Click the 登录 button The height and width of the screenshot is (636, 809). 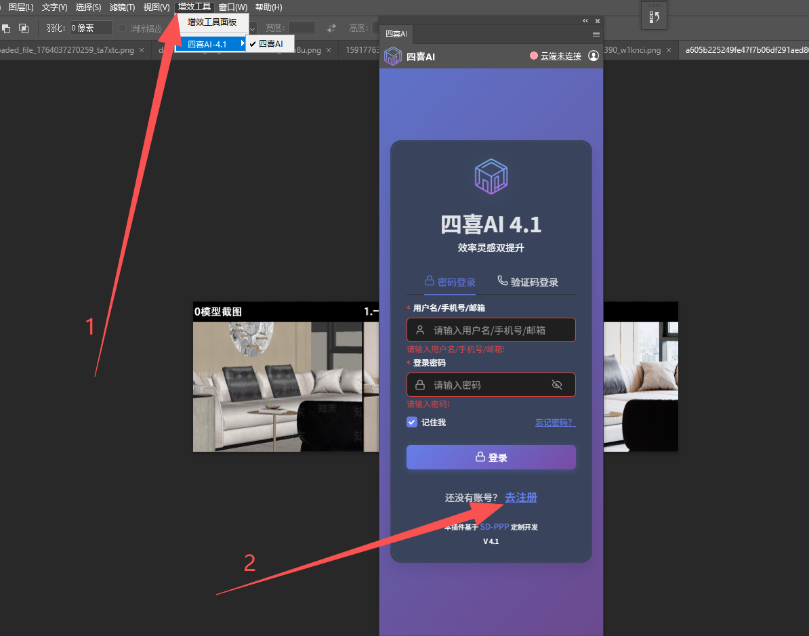(x=491, y=457)
